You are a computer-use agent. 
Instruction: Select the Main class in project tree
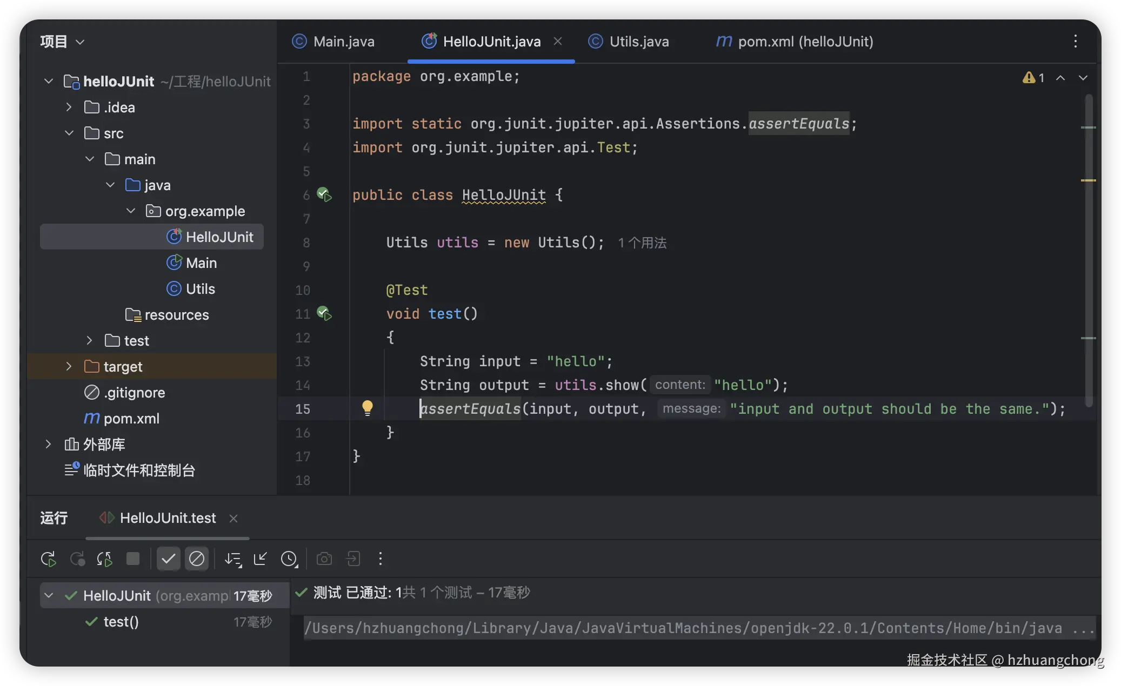tap(201, 263)
